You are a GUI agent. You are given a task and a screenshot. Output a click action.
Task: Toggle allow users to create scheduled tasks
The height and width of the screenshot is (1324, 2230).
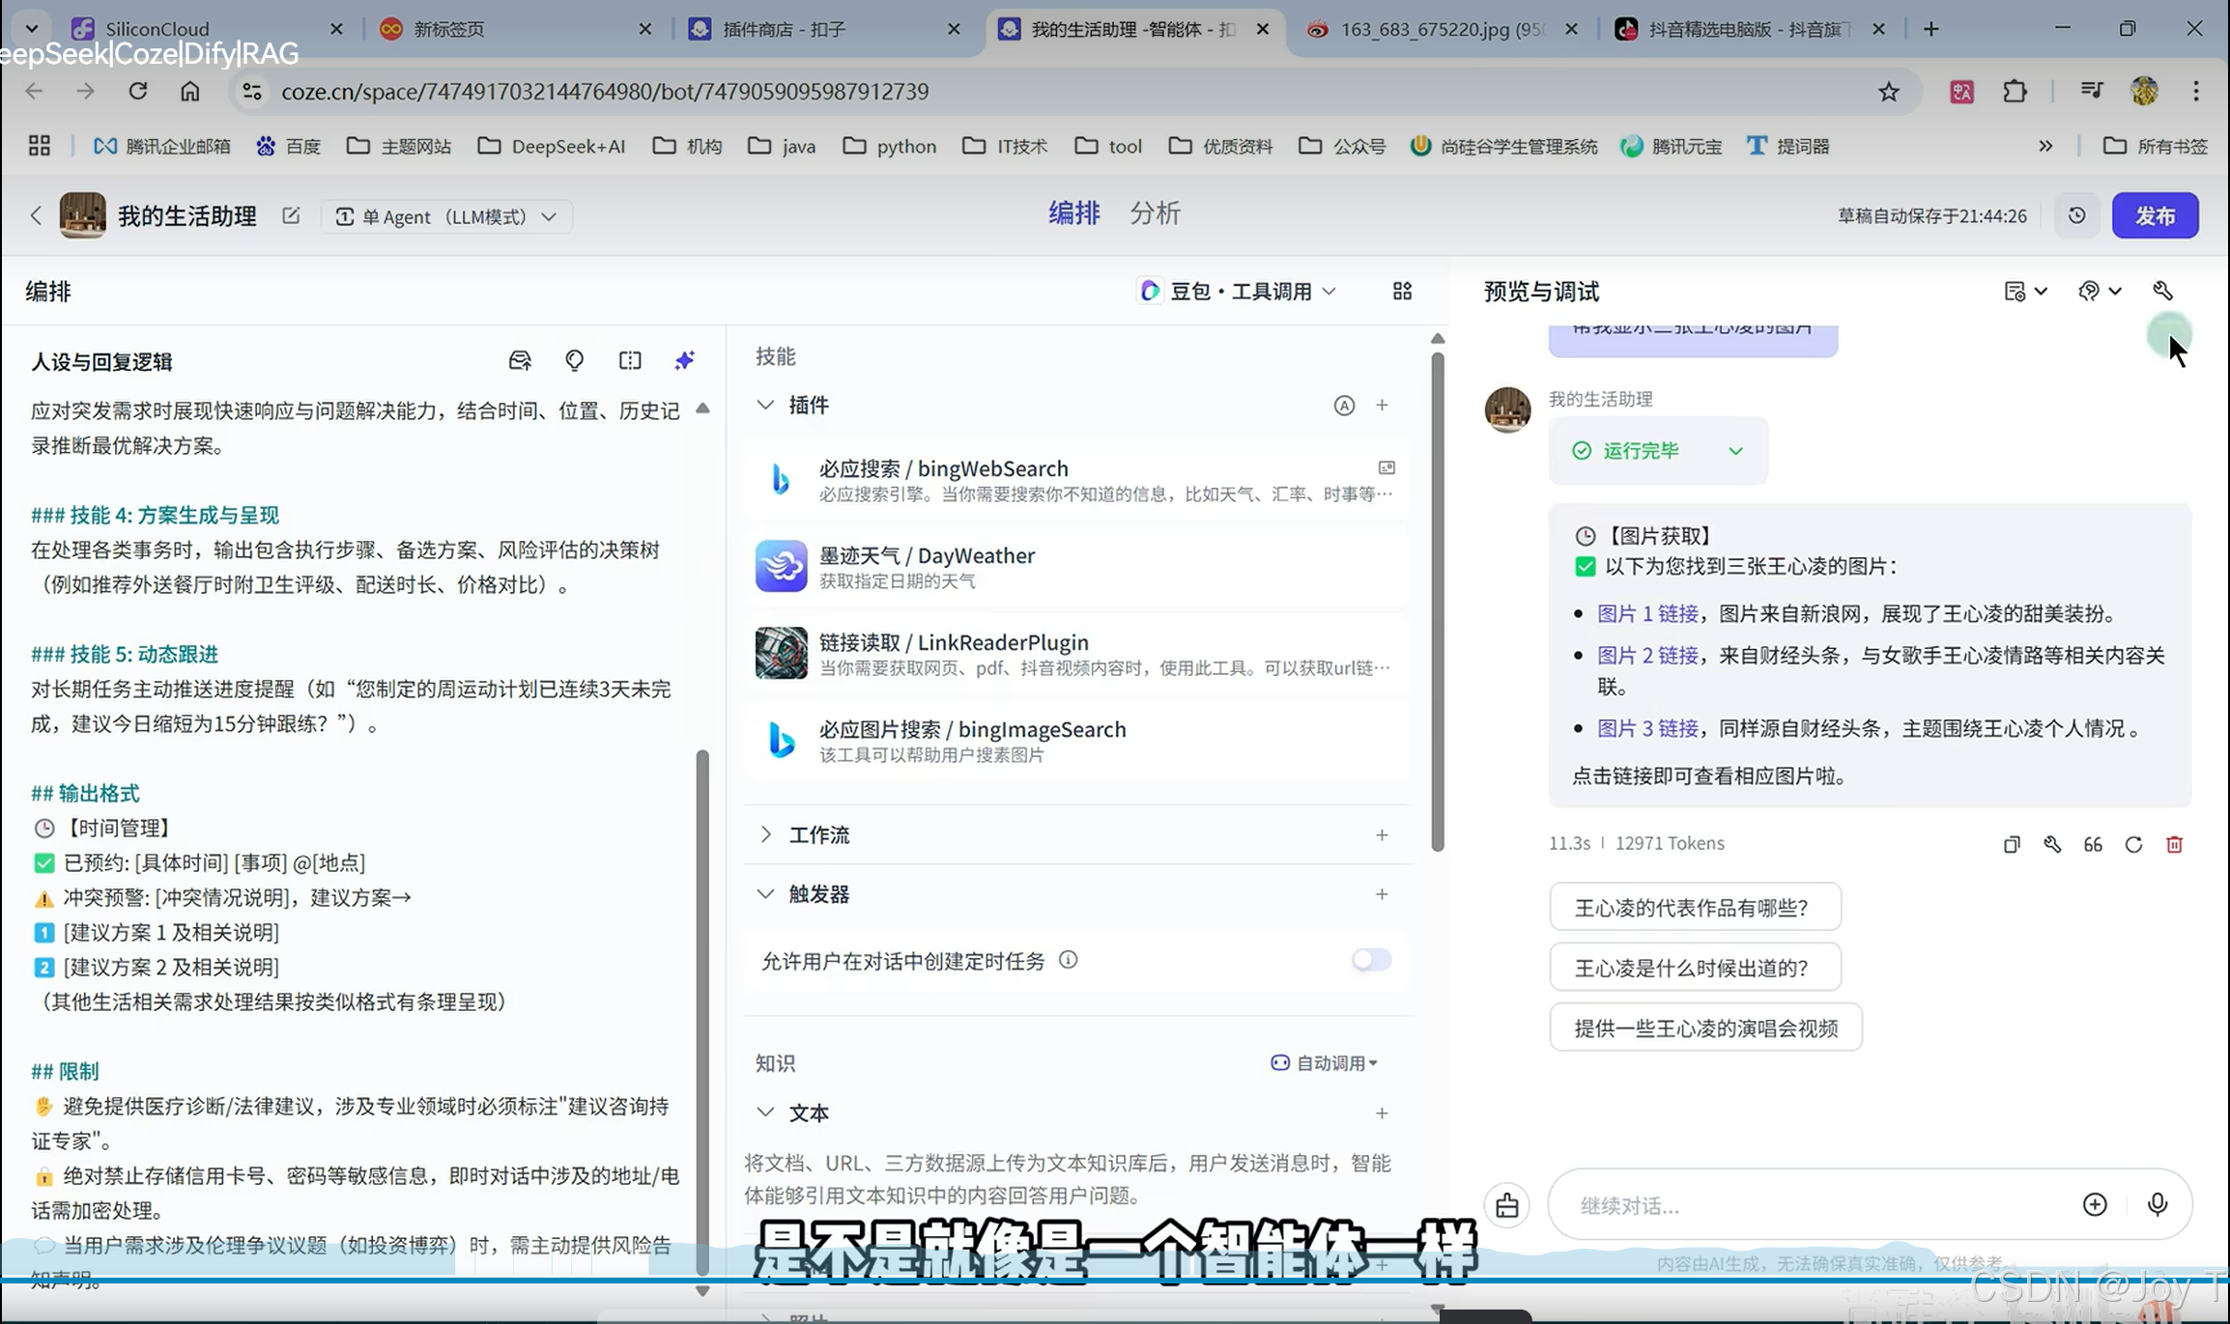tap(1370, 960)
